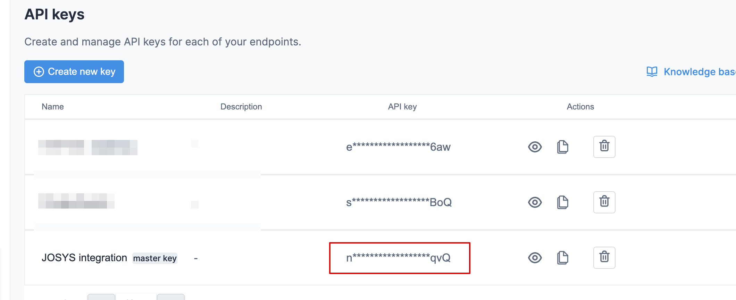Reveal the API key ending in BoQ

[535, 202]
